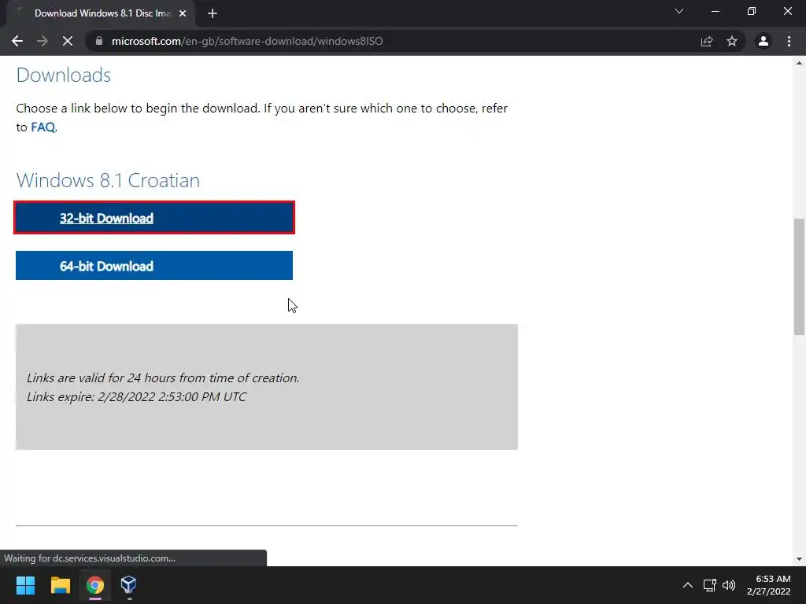Share this page icon

tap(707, 41)
